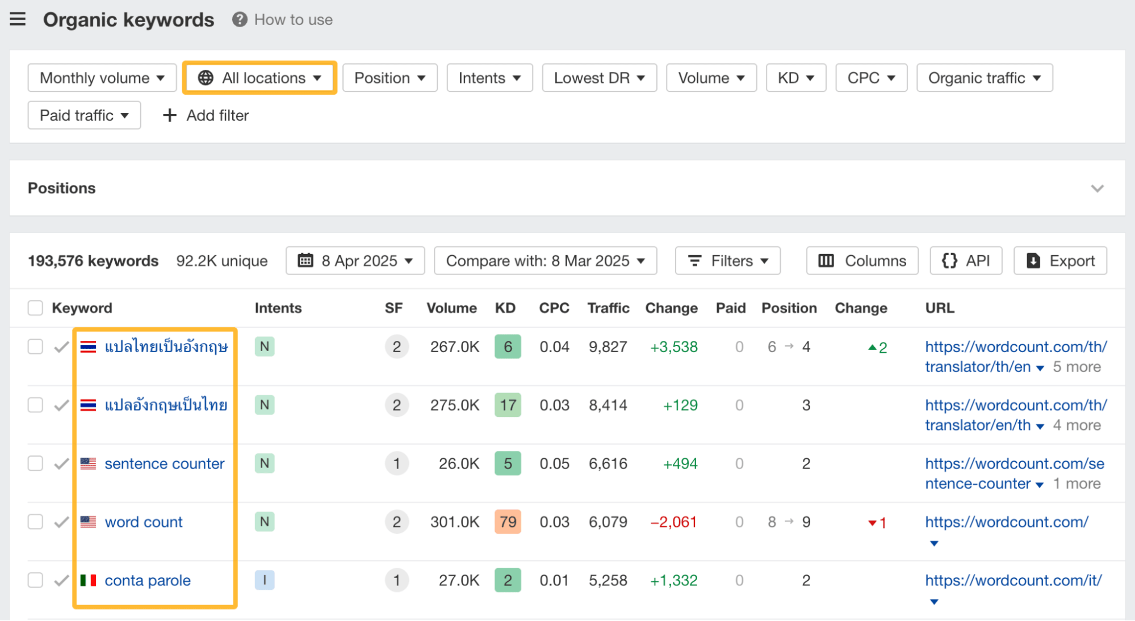Image resolution: width=1135 pixels, height=621 pixels.
Task: Open the wordcount.com/it/ URL link
Action: coord(1013,580)
